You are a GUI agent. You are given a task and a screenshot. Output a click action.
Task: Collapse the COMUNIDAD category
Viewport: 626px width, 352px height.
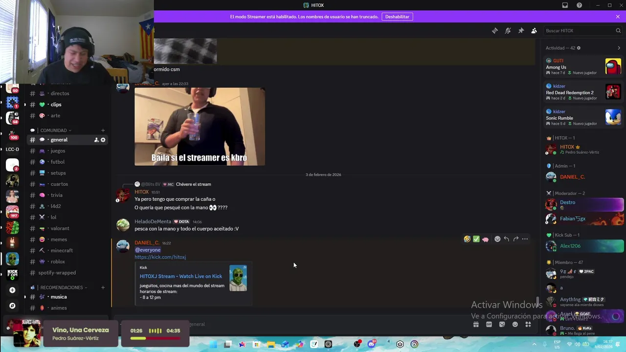(54, 131)
